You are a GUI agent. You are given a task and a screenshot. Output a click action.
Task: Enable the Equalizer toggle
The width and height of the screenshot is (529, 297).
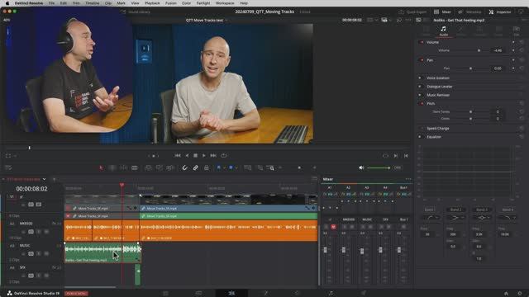point(420,137)
